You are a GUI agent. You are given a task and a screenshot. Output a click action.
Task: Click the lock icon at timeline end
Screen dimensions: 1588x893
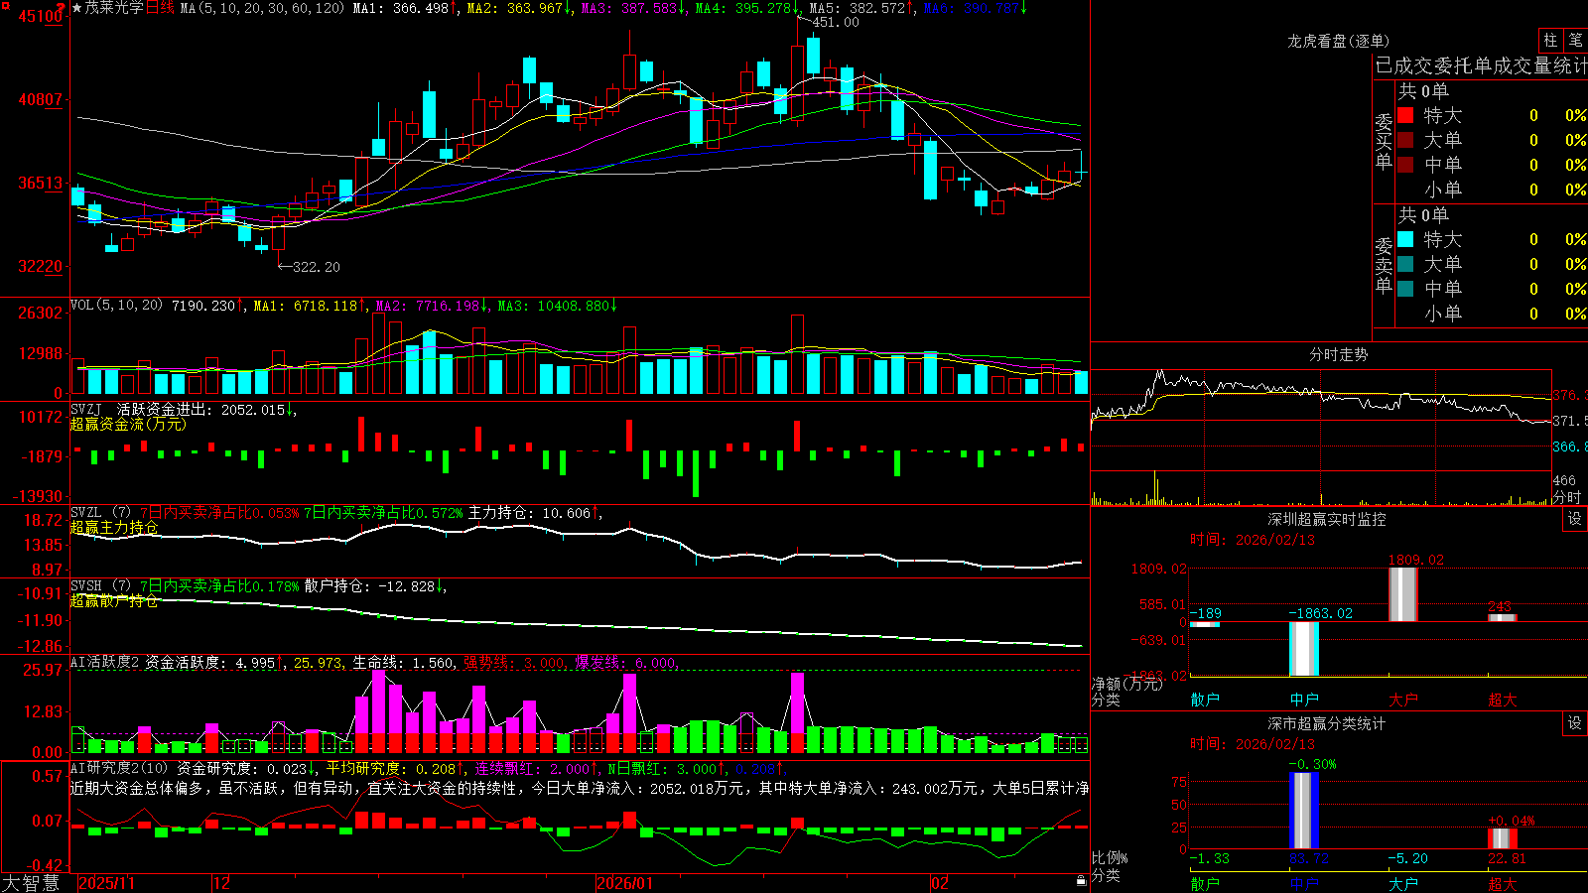point(1082,881)
